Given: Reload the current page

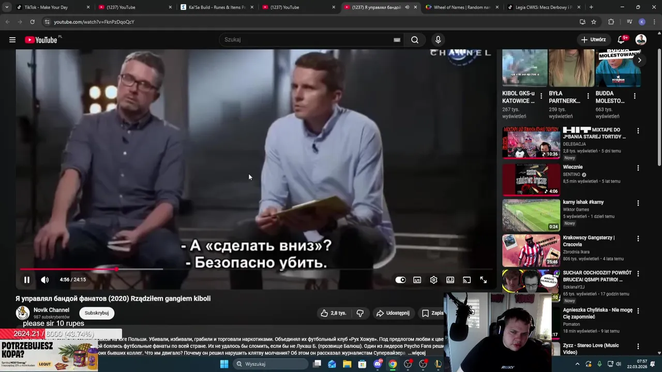Looking at the screenshot, I should [32, 22].
